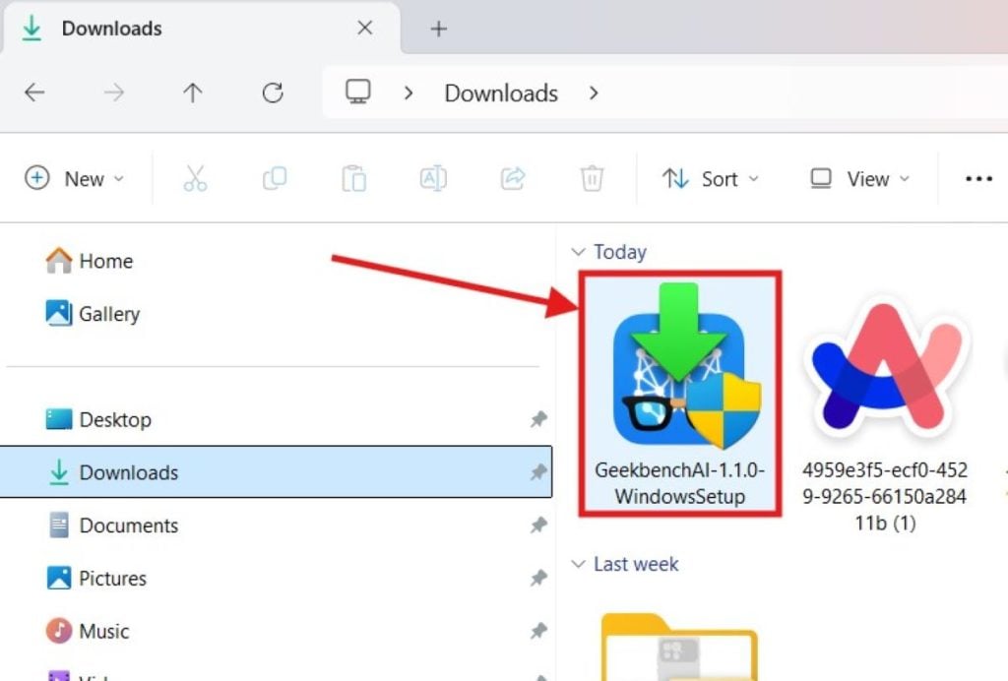Select the Arc 4959e3f5-ecf0 file icon
This screenshot has width=1008, height=681.
[887, 369]
